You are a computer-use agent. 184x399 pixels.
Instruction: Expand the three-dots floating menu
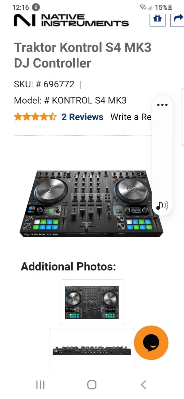coord(162,105)
